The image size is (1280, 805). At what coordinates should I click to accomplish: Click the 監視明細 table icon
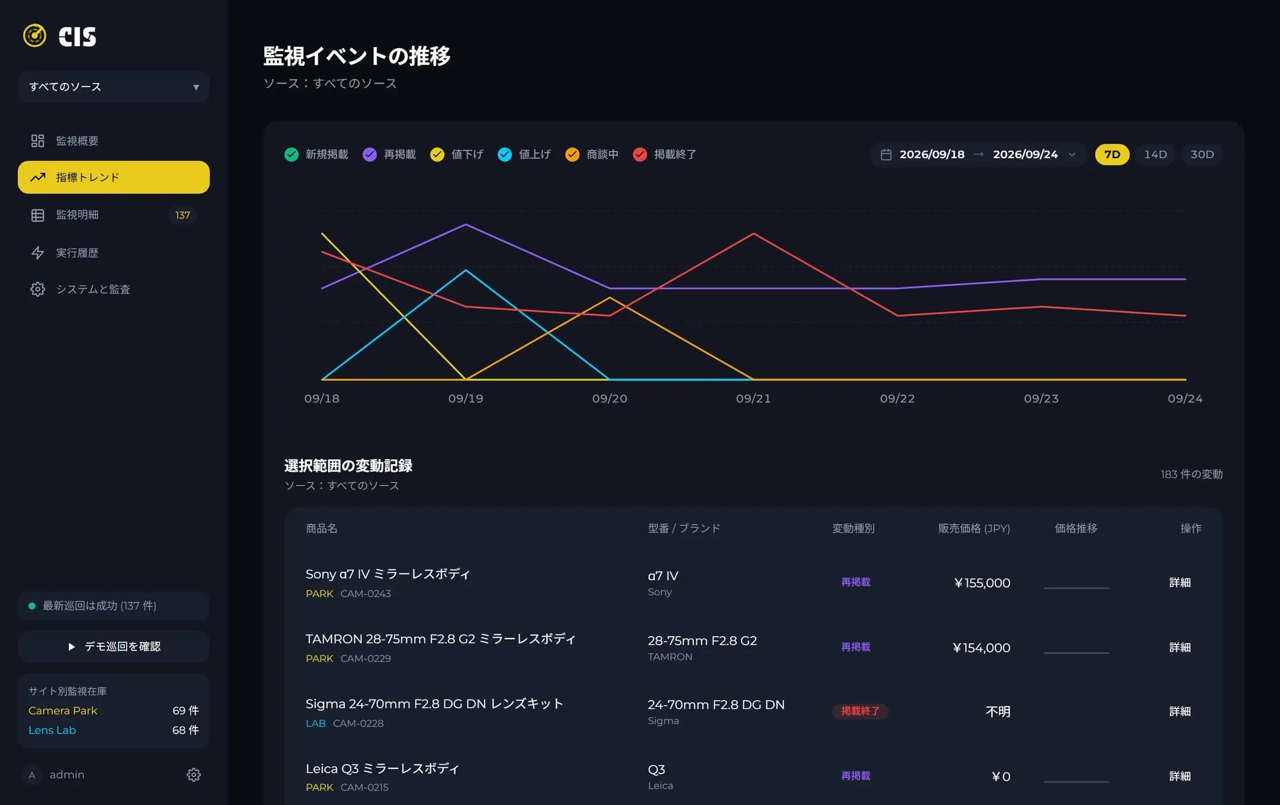tap(37, 215)
